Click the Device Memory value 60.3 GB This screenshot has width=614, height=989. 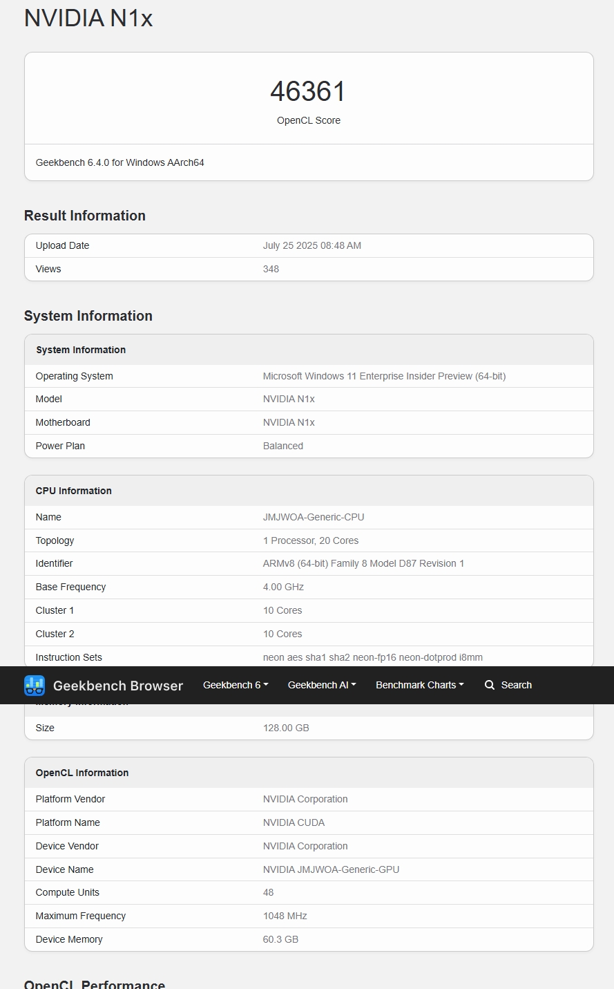[x=280, y=939]
